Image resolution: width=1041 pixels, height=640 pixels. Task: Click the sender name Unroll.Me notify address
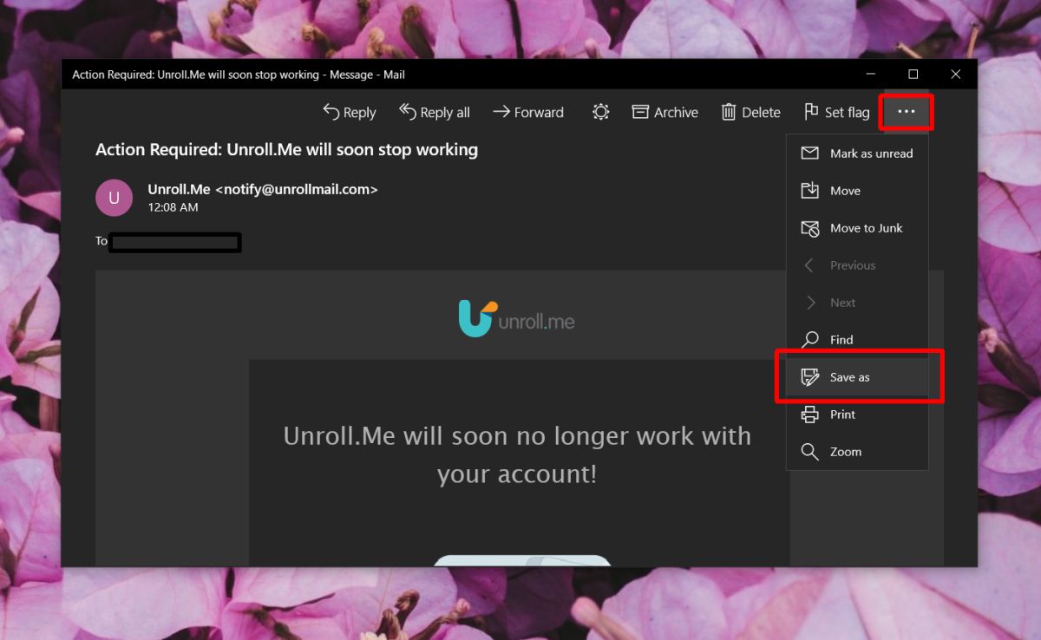coord(263,189)
